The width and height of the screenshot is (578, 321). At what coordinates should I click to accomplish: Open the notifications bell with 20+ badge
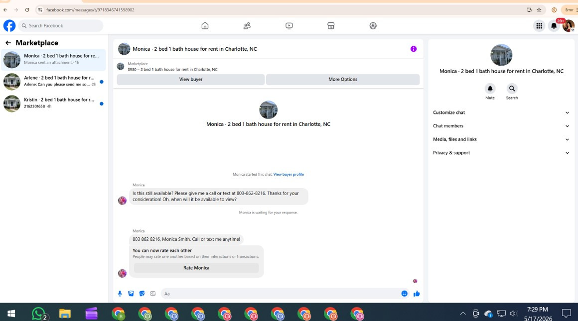pyautogui.click(x=554, y=26)
